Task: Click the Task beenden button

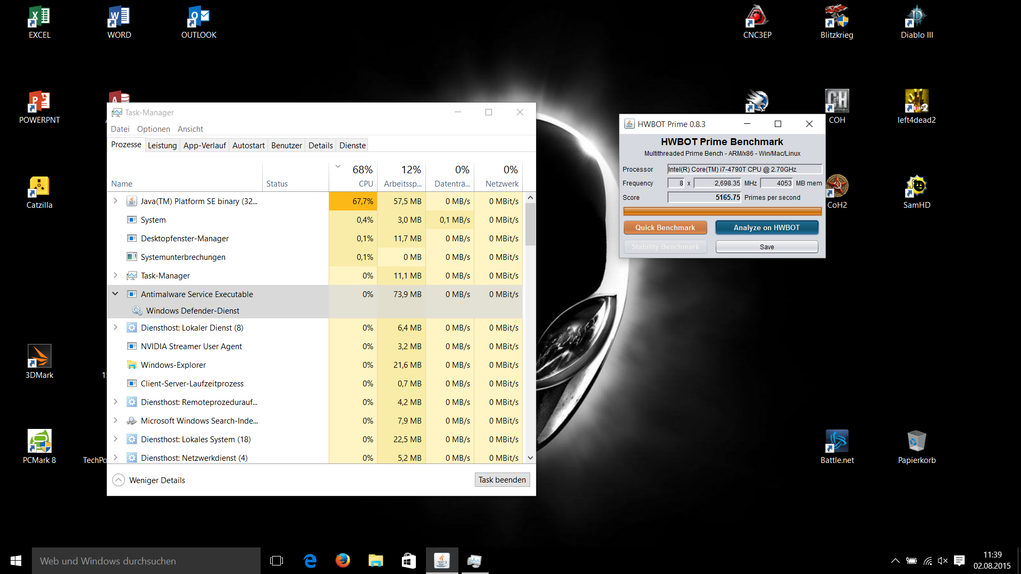Action: 502,480
